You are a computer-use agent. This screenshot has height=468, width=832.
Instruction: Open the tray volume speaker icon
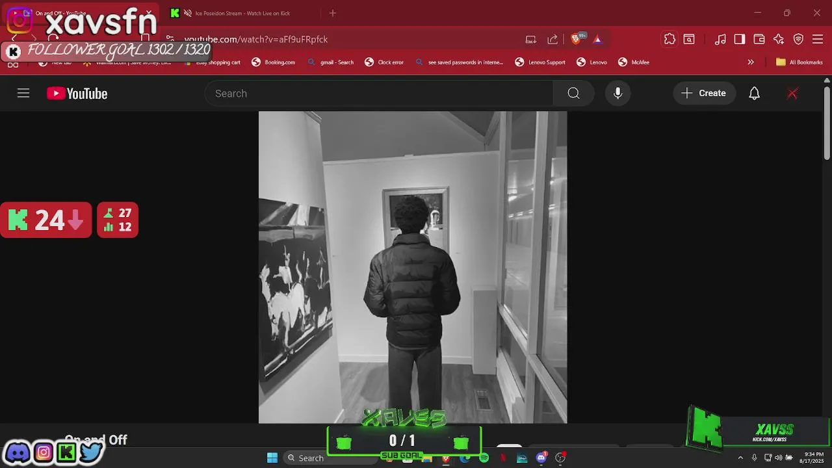[x=778, y=458]
